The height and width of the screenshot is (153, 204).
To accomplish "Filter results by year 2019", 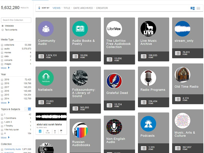I will pyautogui.click(x=2, y=80).
